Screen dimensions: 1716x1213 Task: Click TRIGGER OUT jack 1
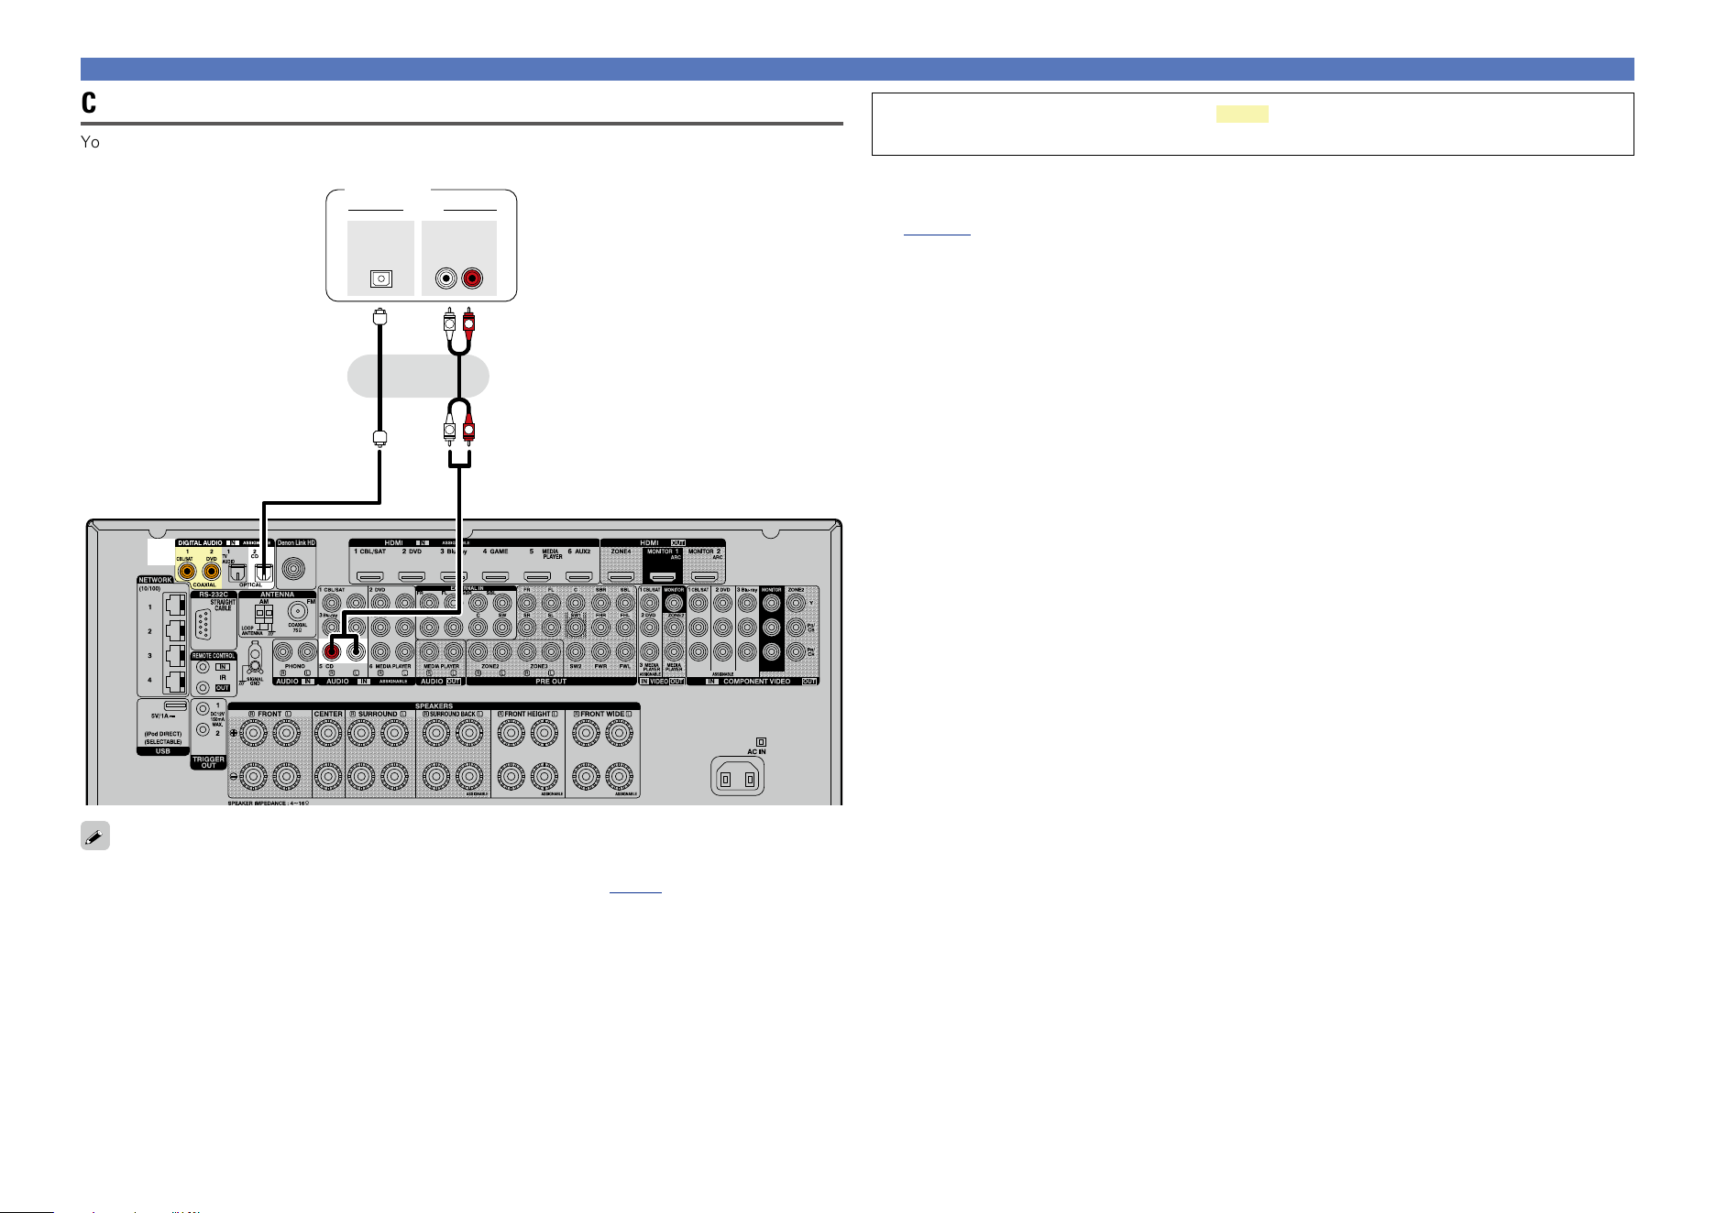click(x=203, y=710)
